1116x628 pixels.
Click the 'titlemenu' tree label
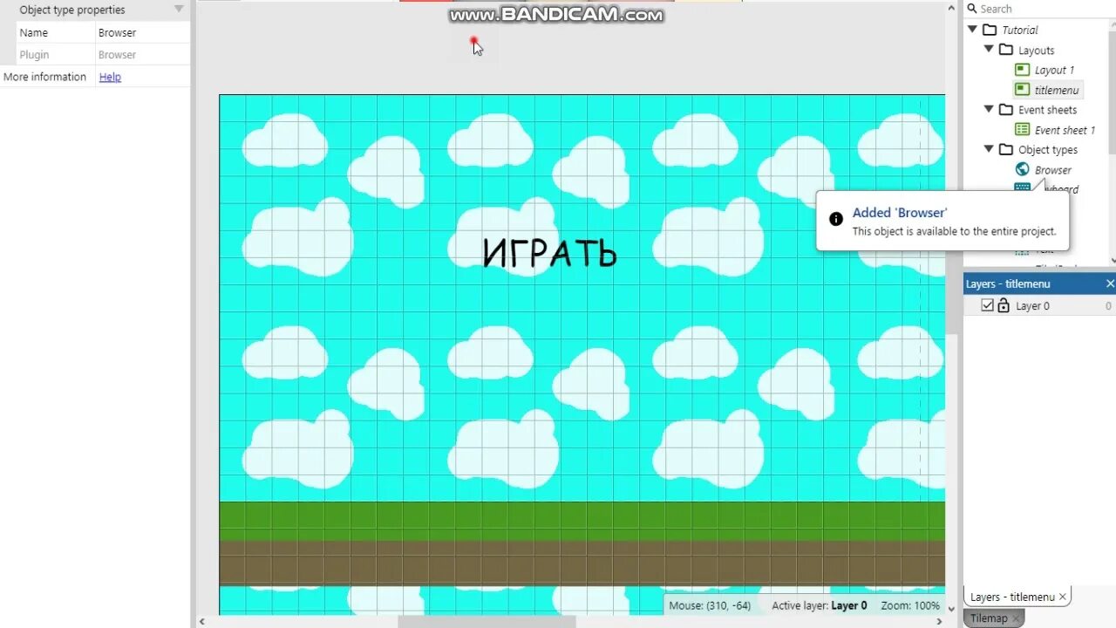click(x=1057, y=90)
